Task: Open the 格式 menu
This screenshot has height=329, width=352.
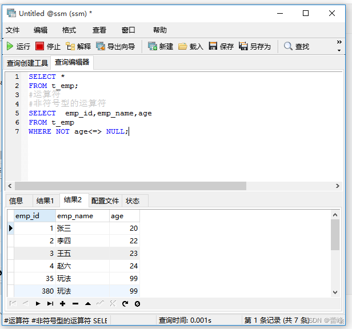Action: click(69, 30)
